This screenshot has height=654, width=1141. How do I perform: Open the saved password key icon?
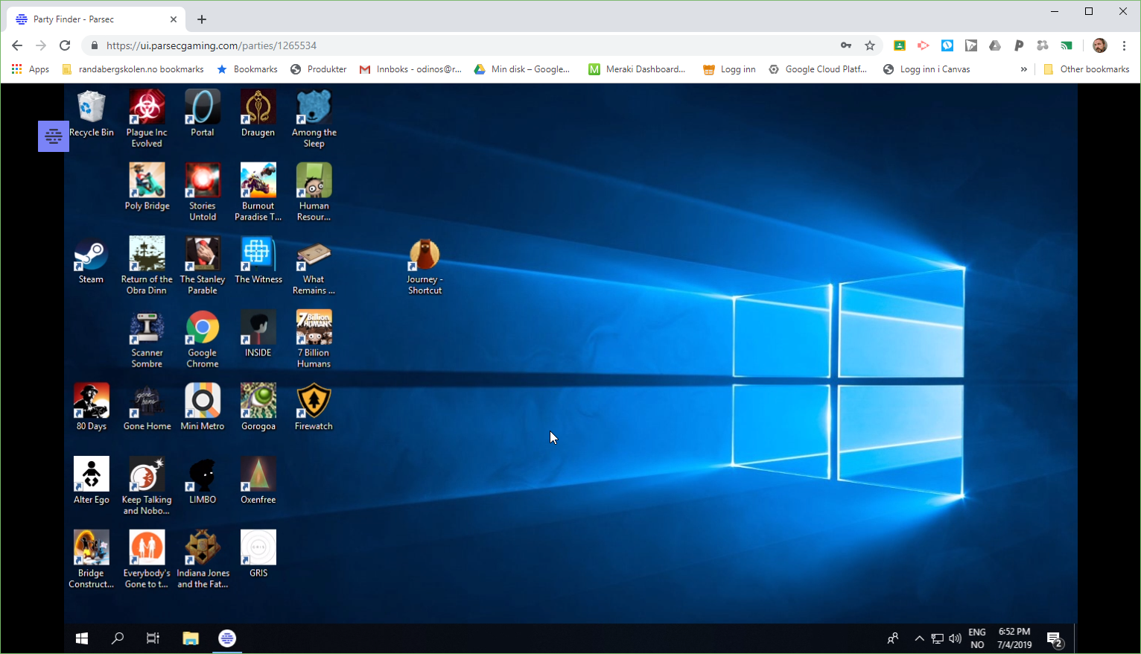point(846,45)
